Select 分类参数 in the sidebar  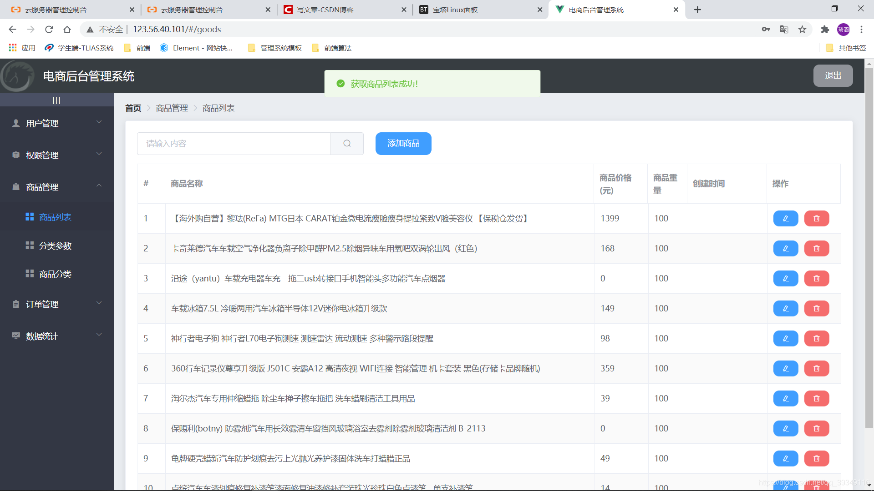click(x=57, y=246)
